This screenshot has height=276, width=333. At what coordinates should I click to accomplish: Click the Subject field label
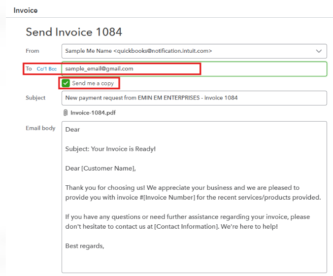click(35, 98)
